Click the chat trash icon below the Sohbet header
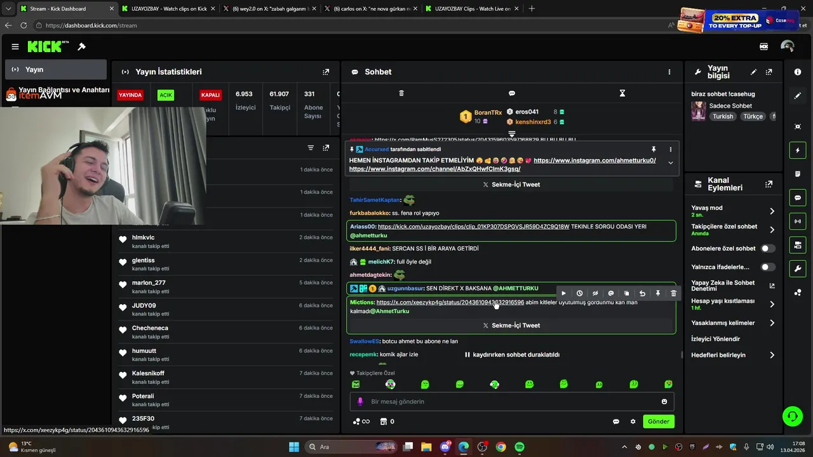 coord(401,93)
